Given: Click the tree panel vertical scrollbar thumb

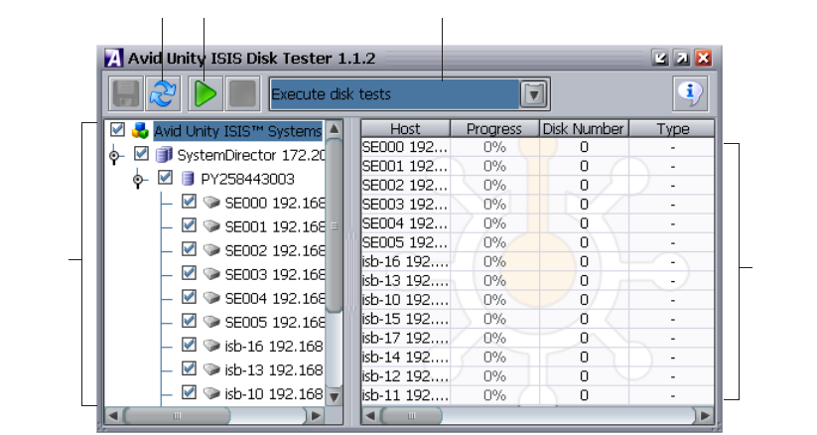Looking at the screenshot, I should 334,225.
